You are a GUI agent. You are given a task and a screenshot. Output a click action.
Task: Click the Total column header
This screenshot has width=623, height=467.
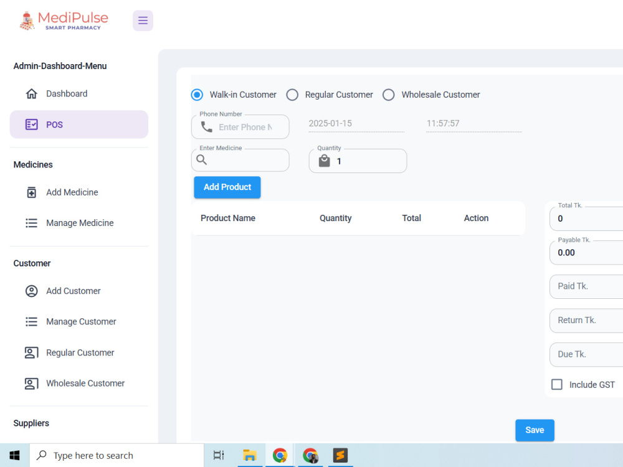tap(411, 218)
